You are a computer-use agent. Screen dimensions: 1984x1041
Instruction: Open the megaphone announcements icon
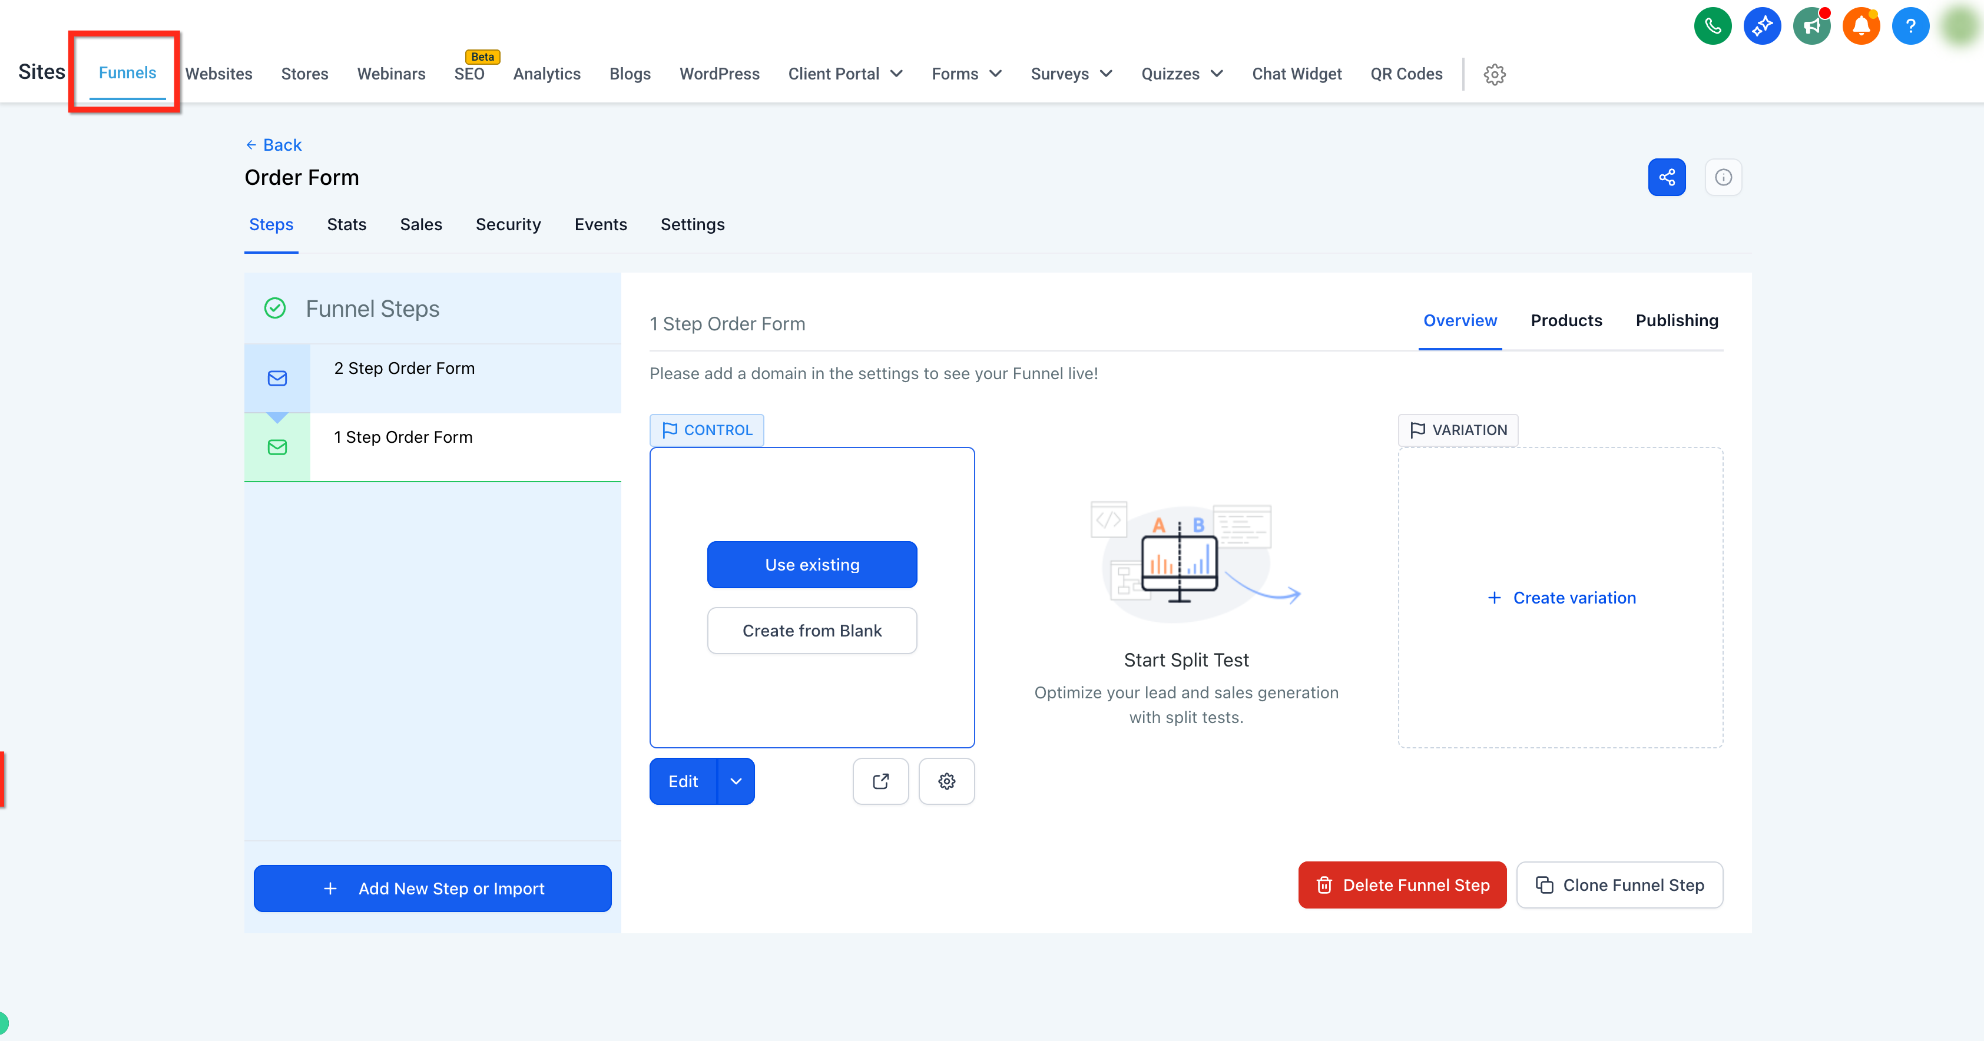point(1811,26)
